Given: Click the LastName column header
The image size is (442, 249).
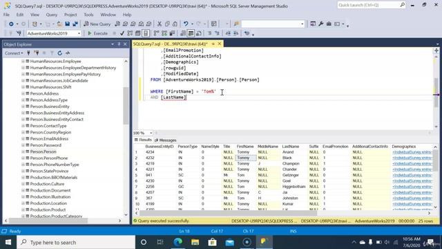Looking at the screenshot, I should tap(290, 147).
